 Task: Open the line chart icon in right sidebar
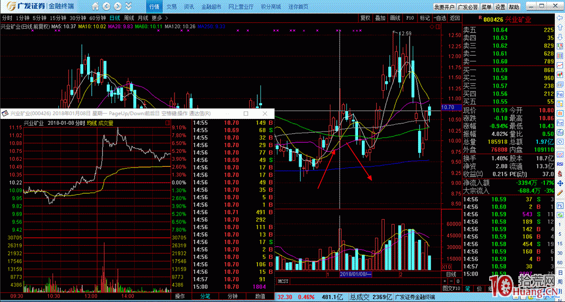coord(560,65)
